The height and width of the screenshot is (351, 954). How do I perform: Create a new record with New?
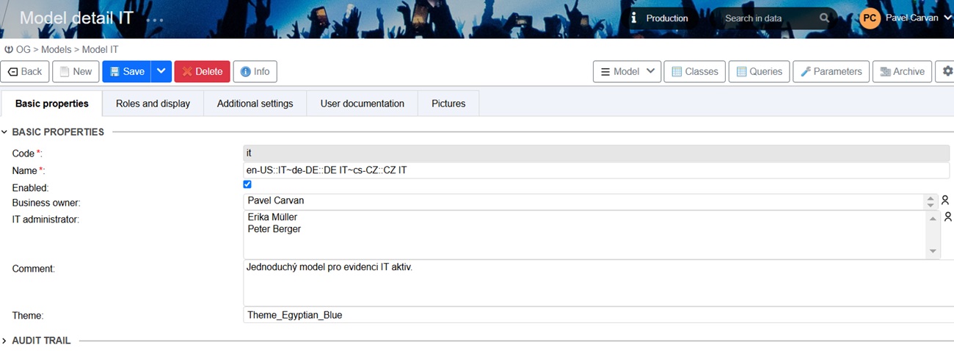(76, 71)
